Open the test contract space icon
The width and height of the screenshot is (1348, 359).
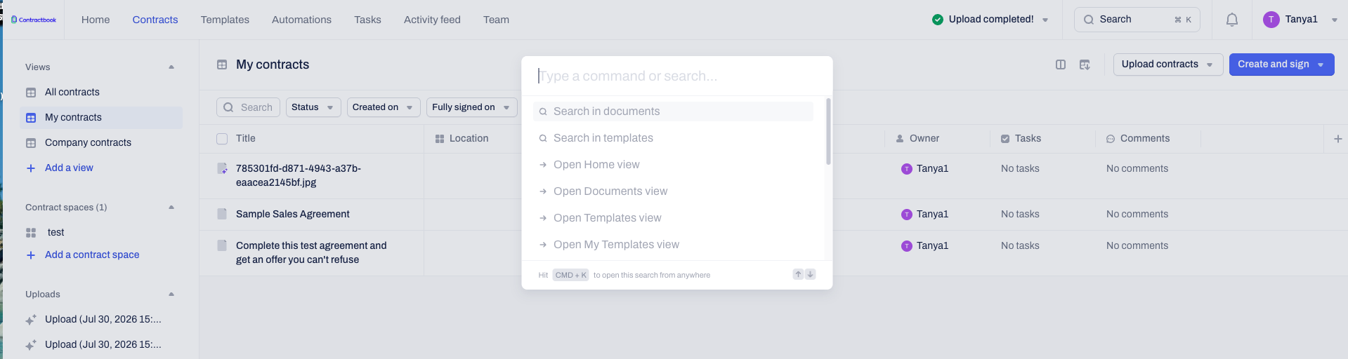coord(31,232)
